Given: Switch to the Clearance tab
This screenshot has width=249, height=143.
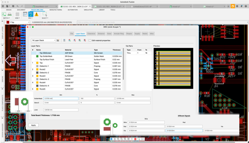Looking at the screenshot, I should (91, 34).
